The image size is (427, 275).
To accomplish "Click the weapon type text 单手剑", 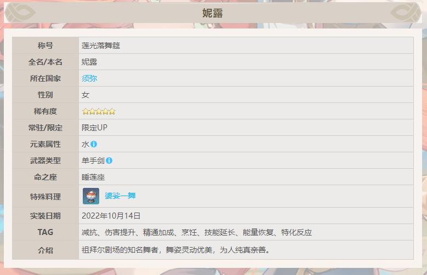I will (x=93, y=161).
